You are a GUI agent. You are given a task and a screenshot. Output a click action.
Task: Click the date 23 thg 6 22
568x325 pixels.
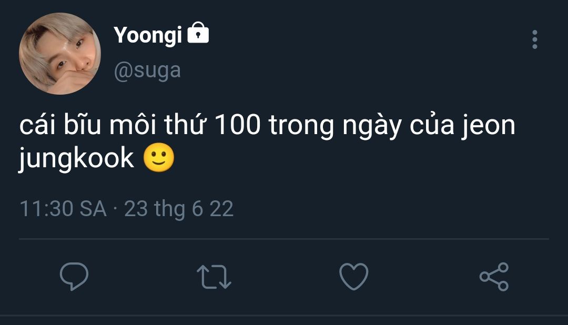tap(179, 209)
